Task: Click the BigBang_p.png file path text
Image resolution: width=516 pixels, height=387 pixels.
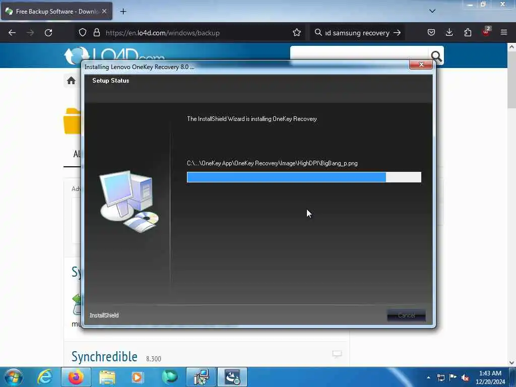Action: click(272, 163)
